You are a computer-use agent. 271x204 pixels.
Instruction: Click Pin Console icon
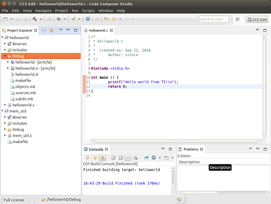tap(146, 158)
